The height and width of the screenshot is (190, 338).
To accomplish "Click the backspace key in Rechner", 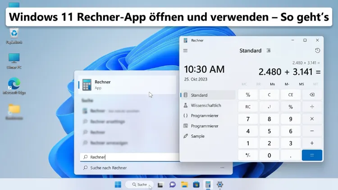I will [312, 95].
